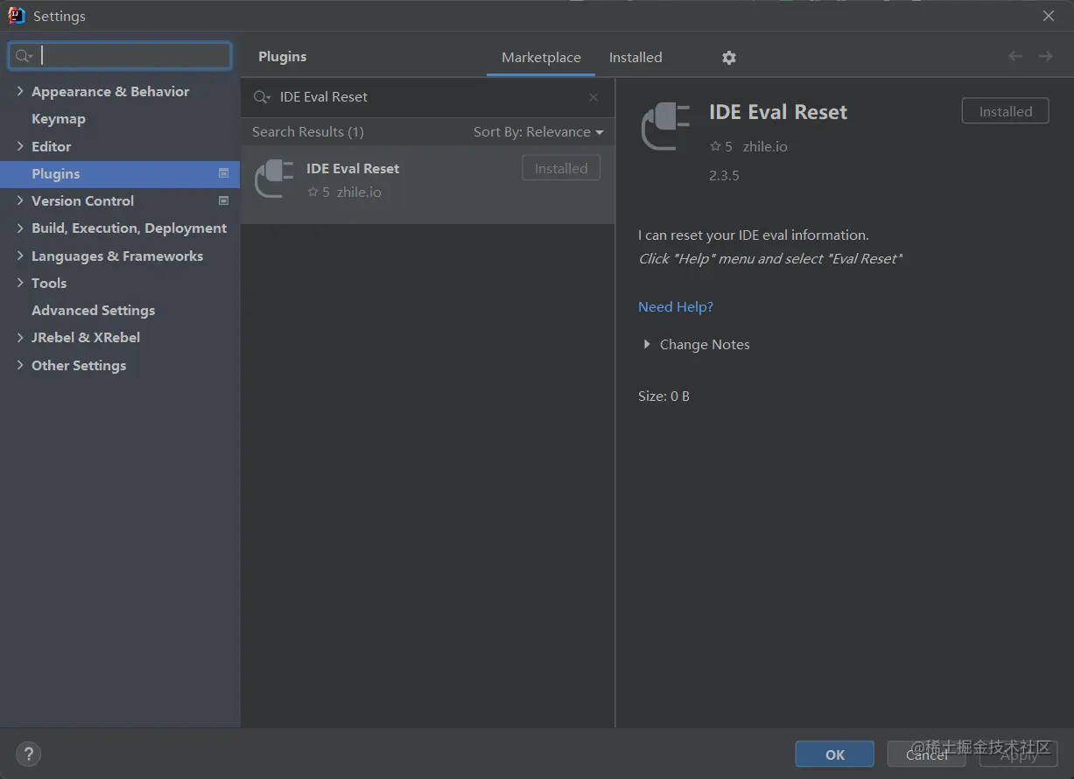Click the IntelliJ logo in the title bar
Viewport: 1074px width, 779px height.
tap(17, 16)
